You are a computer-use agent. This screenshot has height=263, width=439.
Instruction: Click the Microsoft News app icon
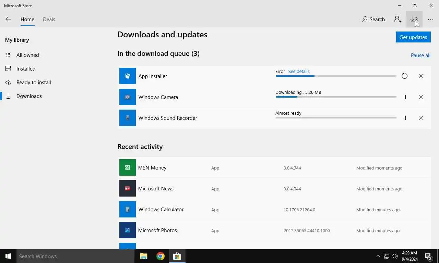point(128,189)
